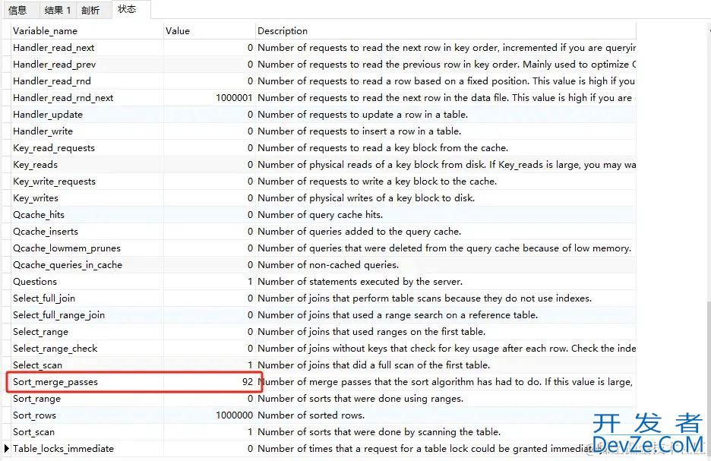The height and width of the screenshot is (461, 711).
Task: Click the Select_scan variable cell
Action: tap(38, 365)
